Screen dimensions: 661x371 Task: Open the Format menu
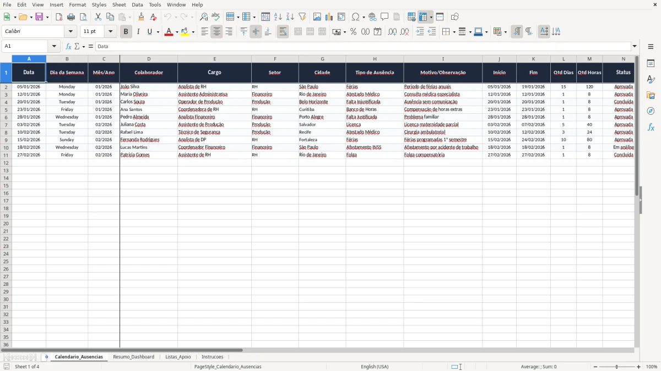click(x=78, y=4)
